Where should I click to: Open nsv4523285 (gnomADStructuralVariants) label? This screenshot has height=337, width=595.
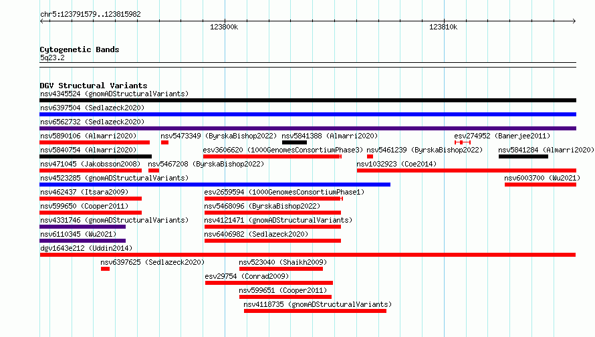(x=114, y=178)
